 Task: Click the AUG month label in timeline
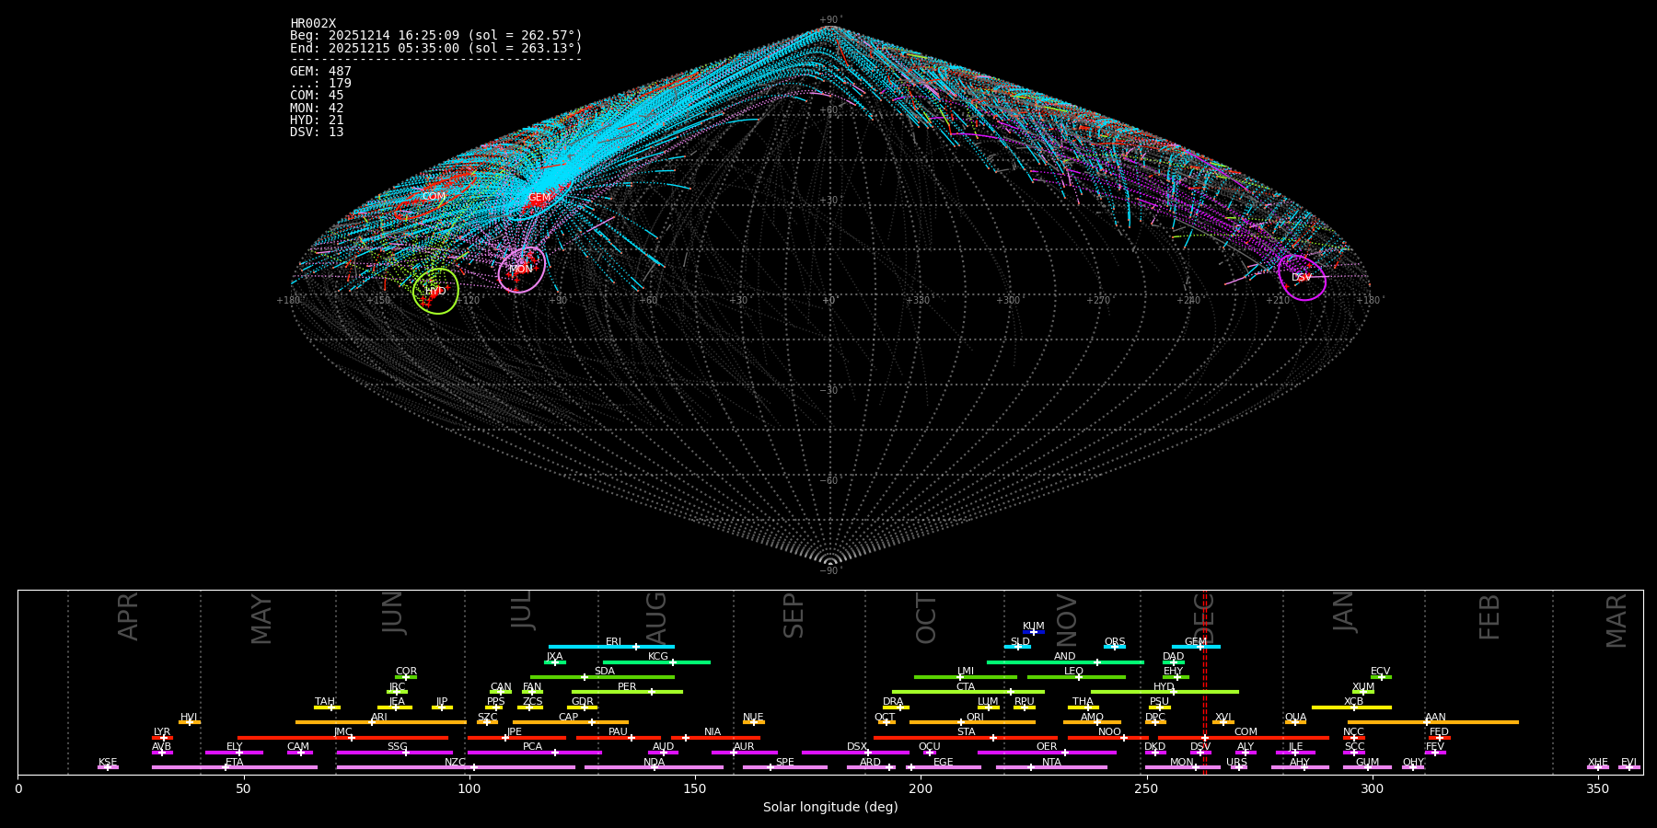[x=655, y=618]
